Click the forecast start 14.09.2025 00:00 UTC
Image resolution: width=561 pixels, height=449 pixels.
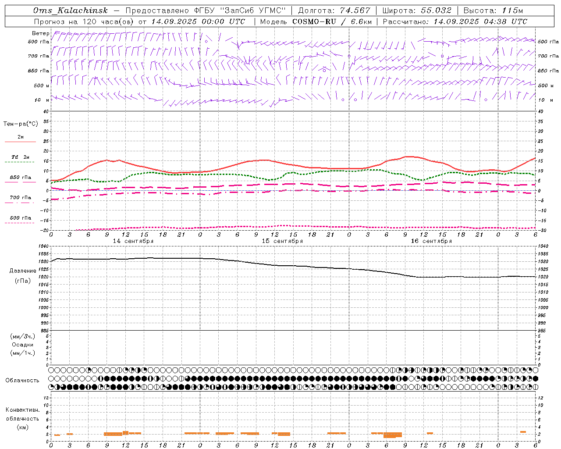click(x=198, y=21)
